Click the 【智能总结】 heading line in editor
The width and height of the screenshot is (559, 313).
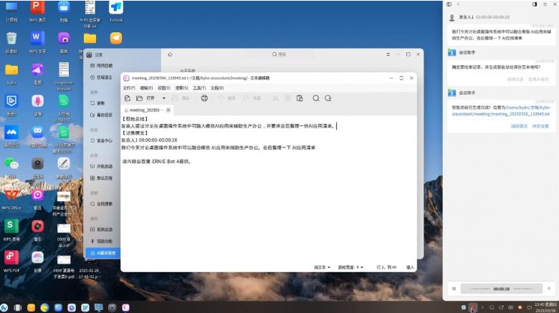tap(135, 119)
